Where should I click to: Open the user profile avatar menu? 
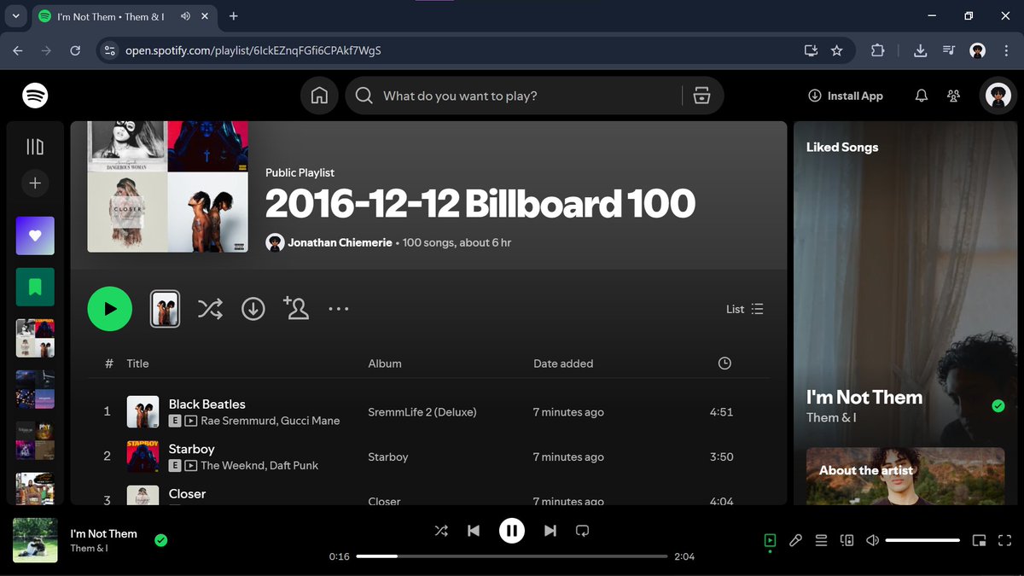tap(998, 96)
